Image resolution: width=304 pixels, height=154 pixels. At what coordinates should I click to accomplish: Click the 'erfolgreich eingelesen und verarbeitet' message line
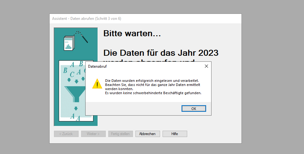152,81
